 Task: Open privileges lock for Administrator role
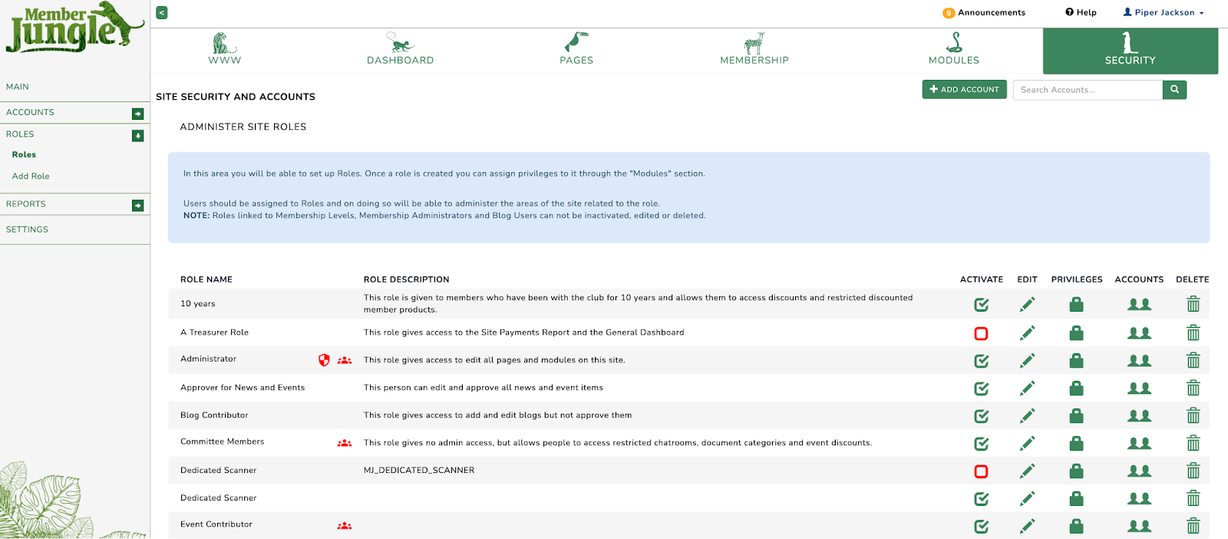click(x=1077, y=360)
